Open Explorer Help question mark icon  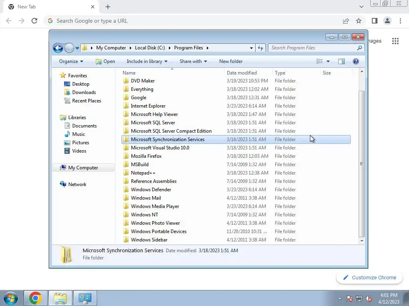point(356,61)
